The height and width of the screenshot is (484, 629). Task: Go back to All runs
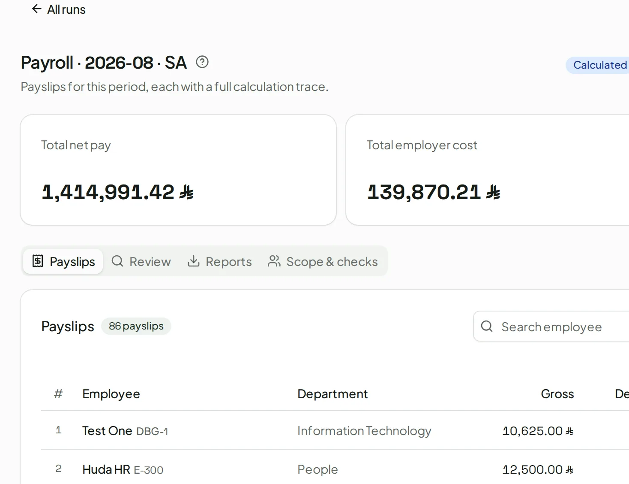coord(59,9)
